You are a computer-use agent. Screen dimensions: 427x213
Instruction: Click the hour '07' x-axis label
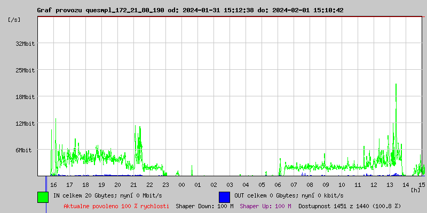click(294, 185)
